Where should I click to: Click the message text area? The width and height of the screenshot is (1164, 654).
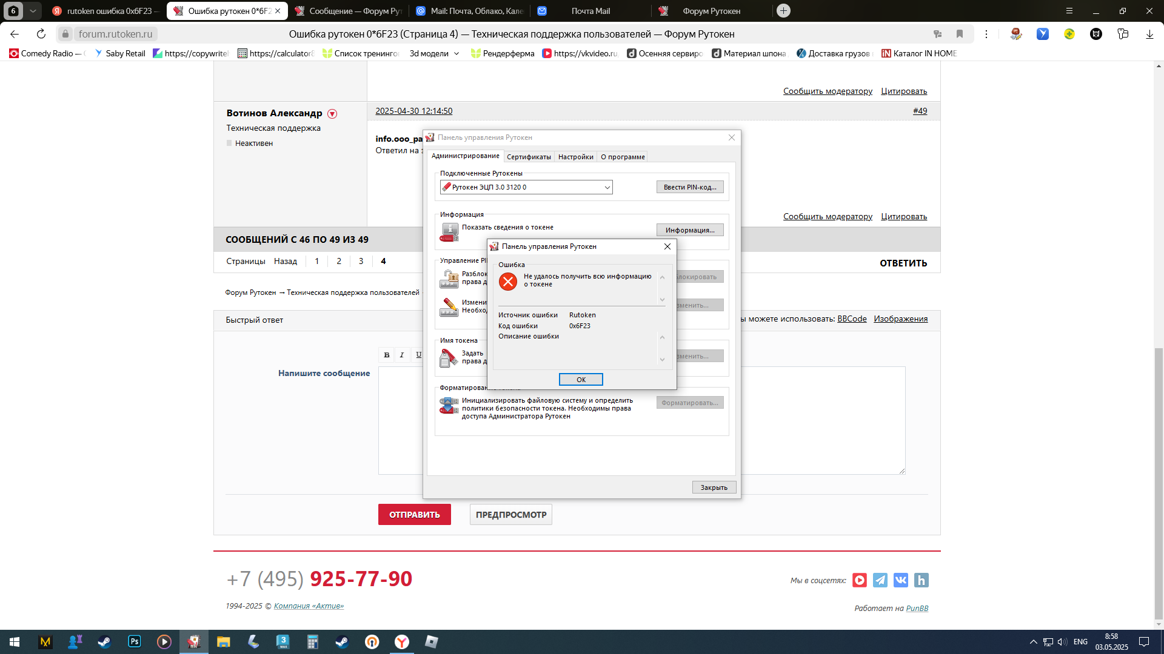point(641,420)
